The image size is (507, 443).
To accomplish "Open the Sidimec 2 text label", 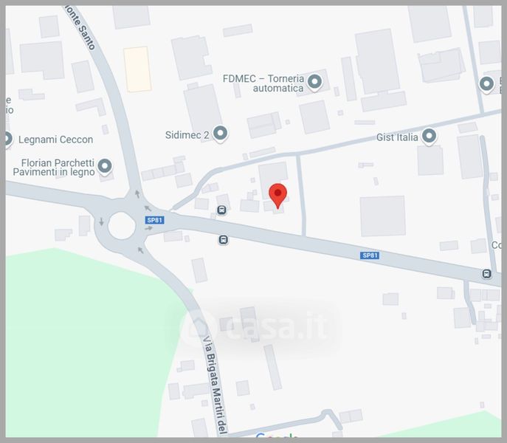I will 187,135.
